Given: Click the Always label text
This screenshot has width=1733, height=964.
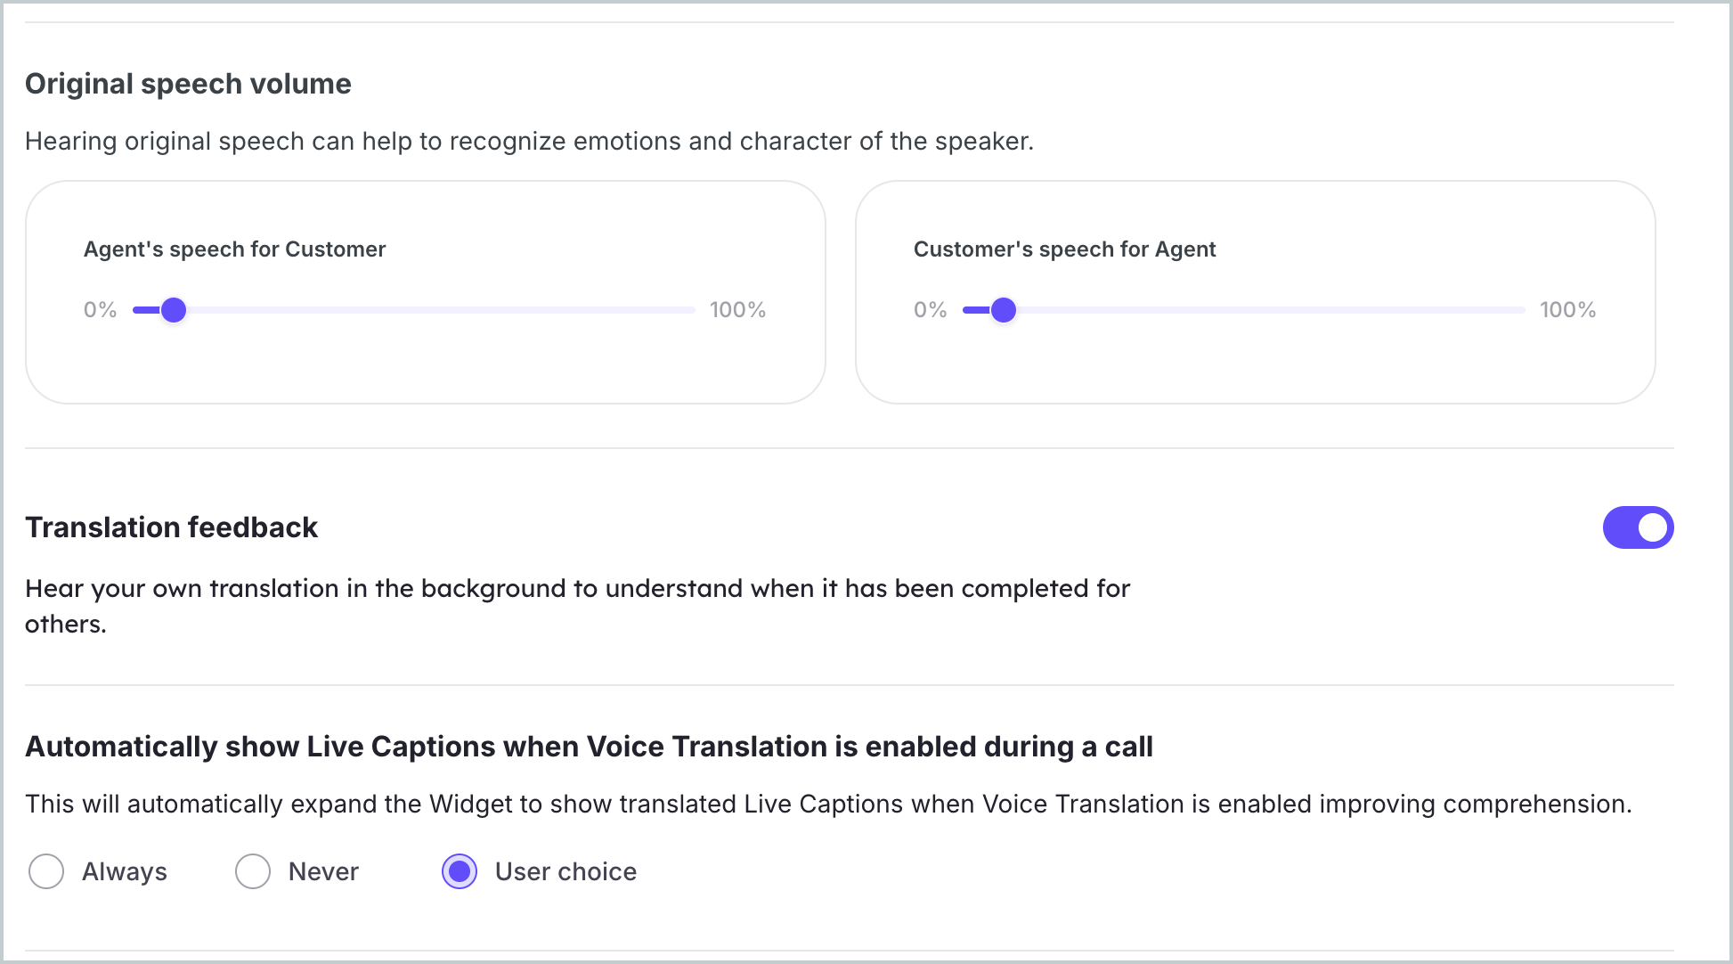Looking at the screenshot, I should click(124, 871).
